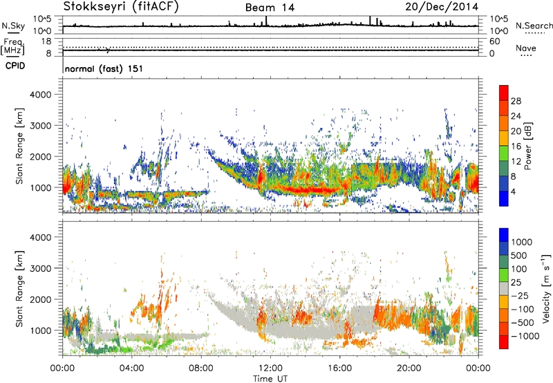Select the N.Sky label

click(x=13, y=26)
